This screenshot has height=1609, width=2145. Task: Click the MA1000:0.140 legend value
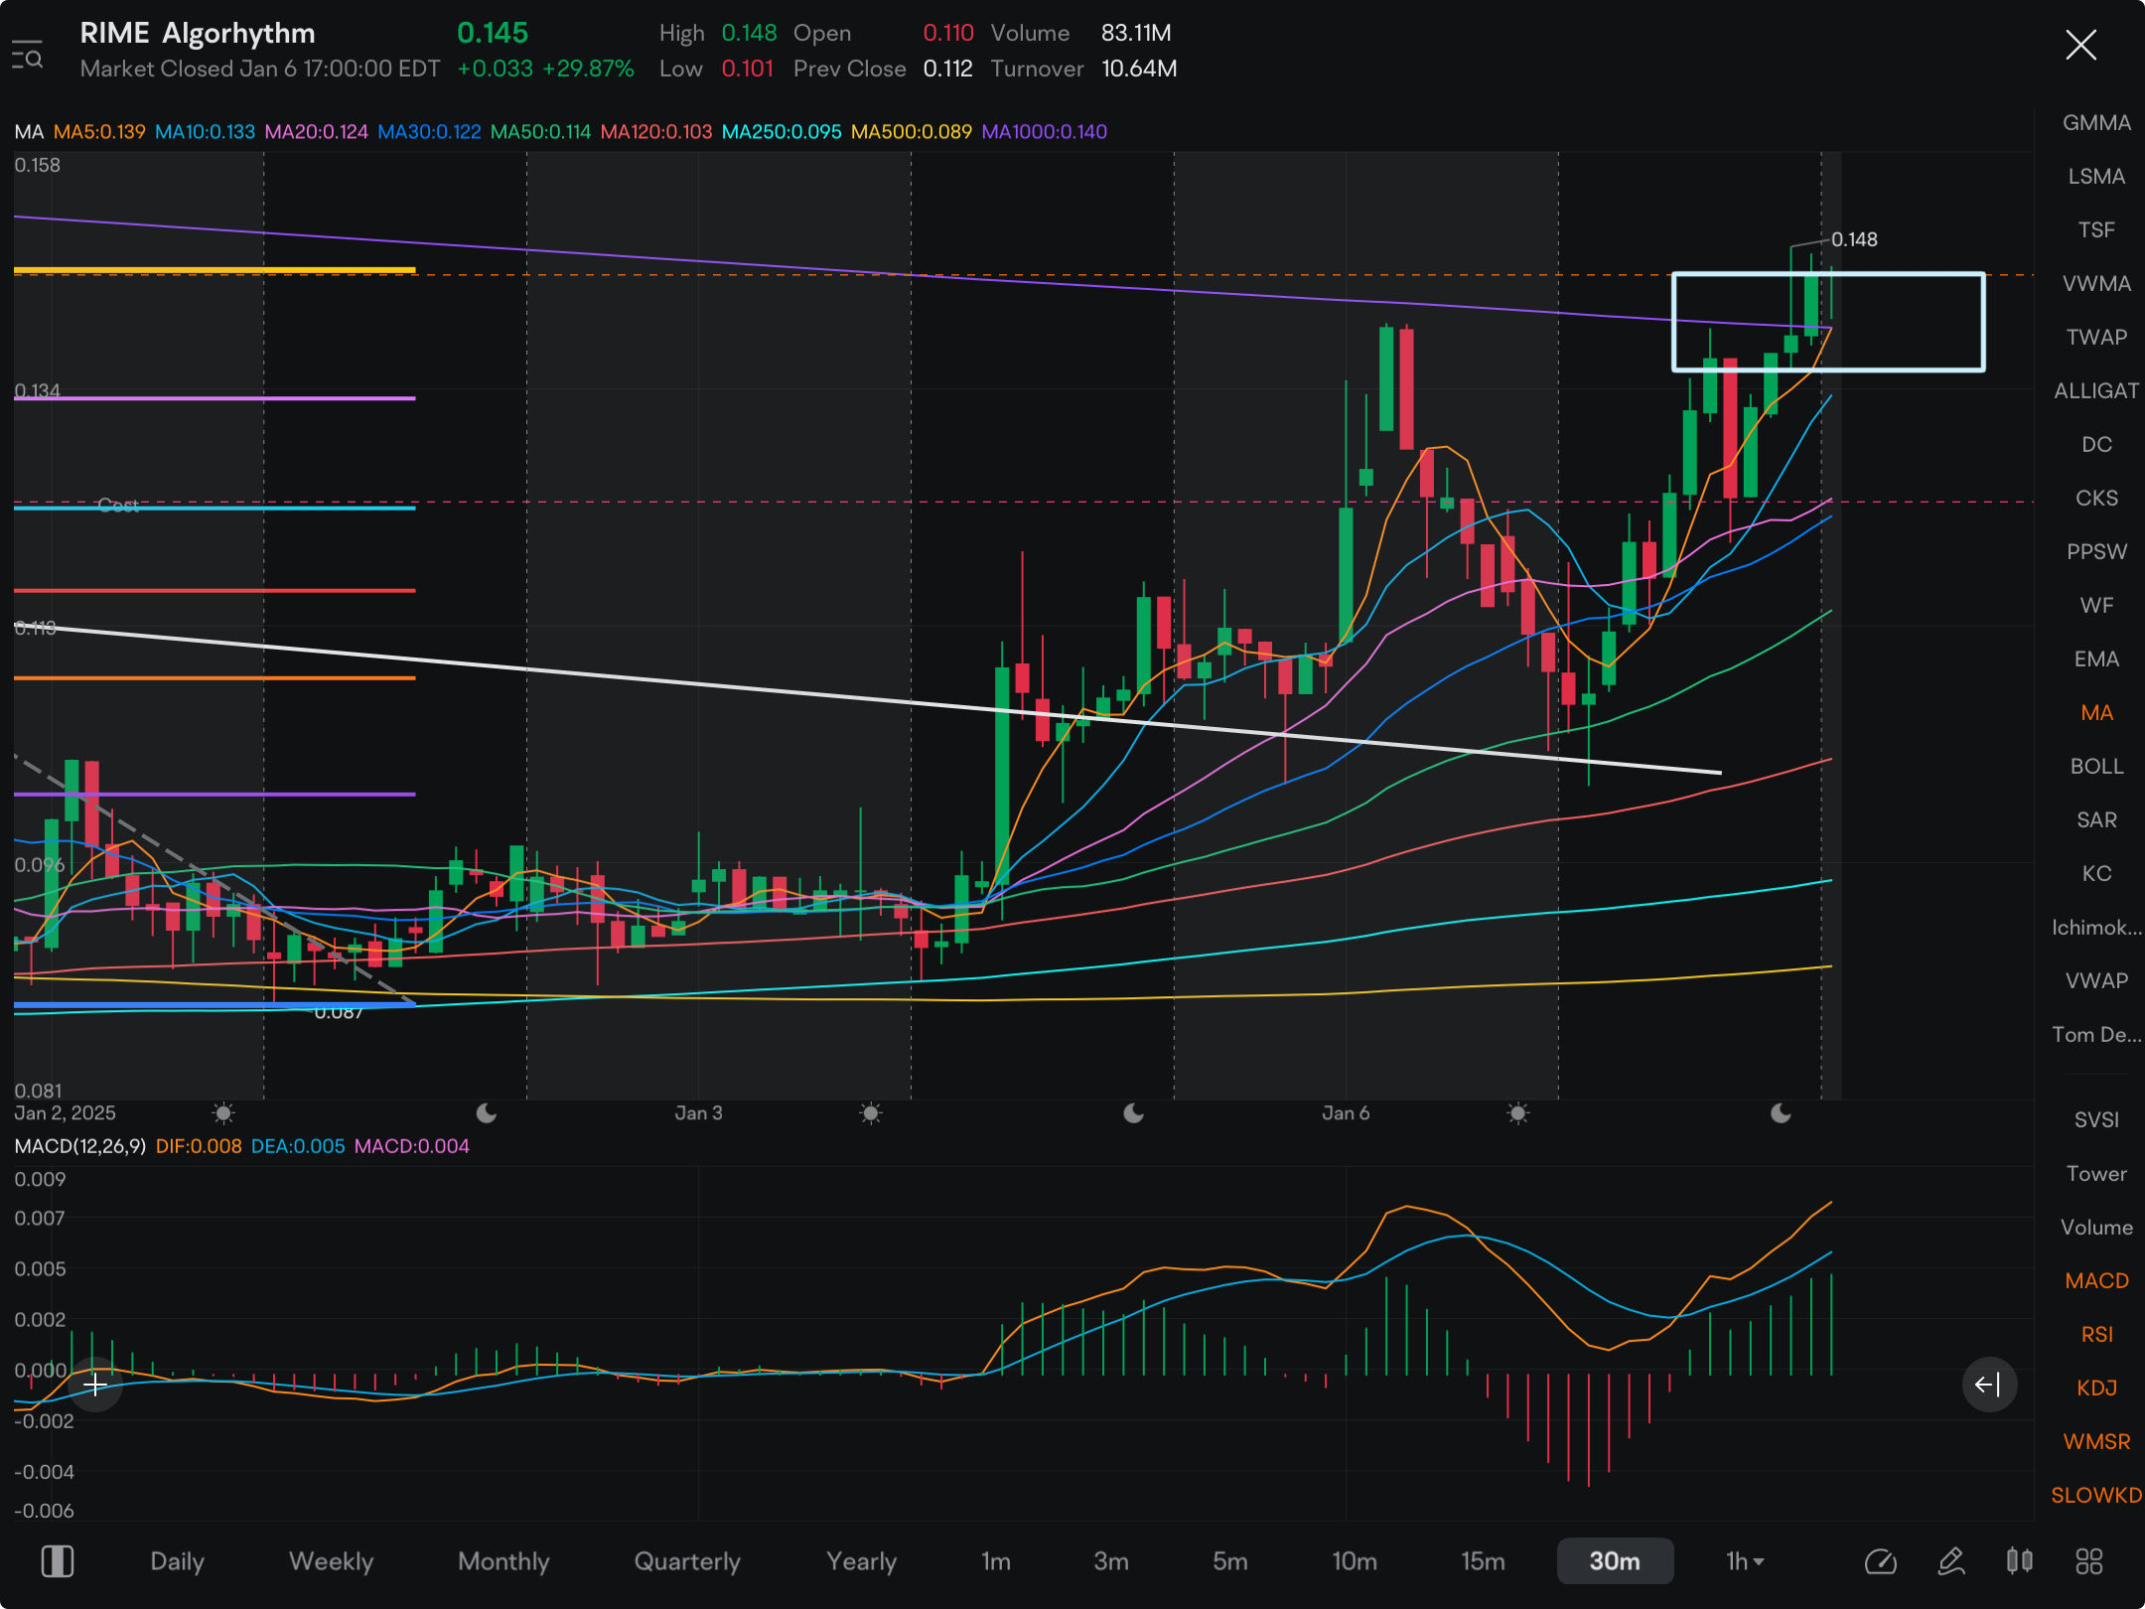coord(1044,132)
